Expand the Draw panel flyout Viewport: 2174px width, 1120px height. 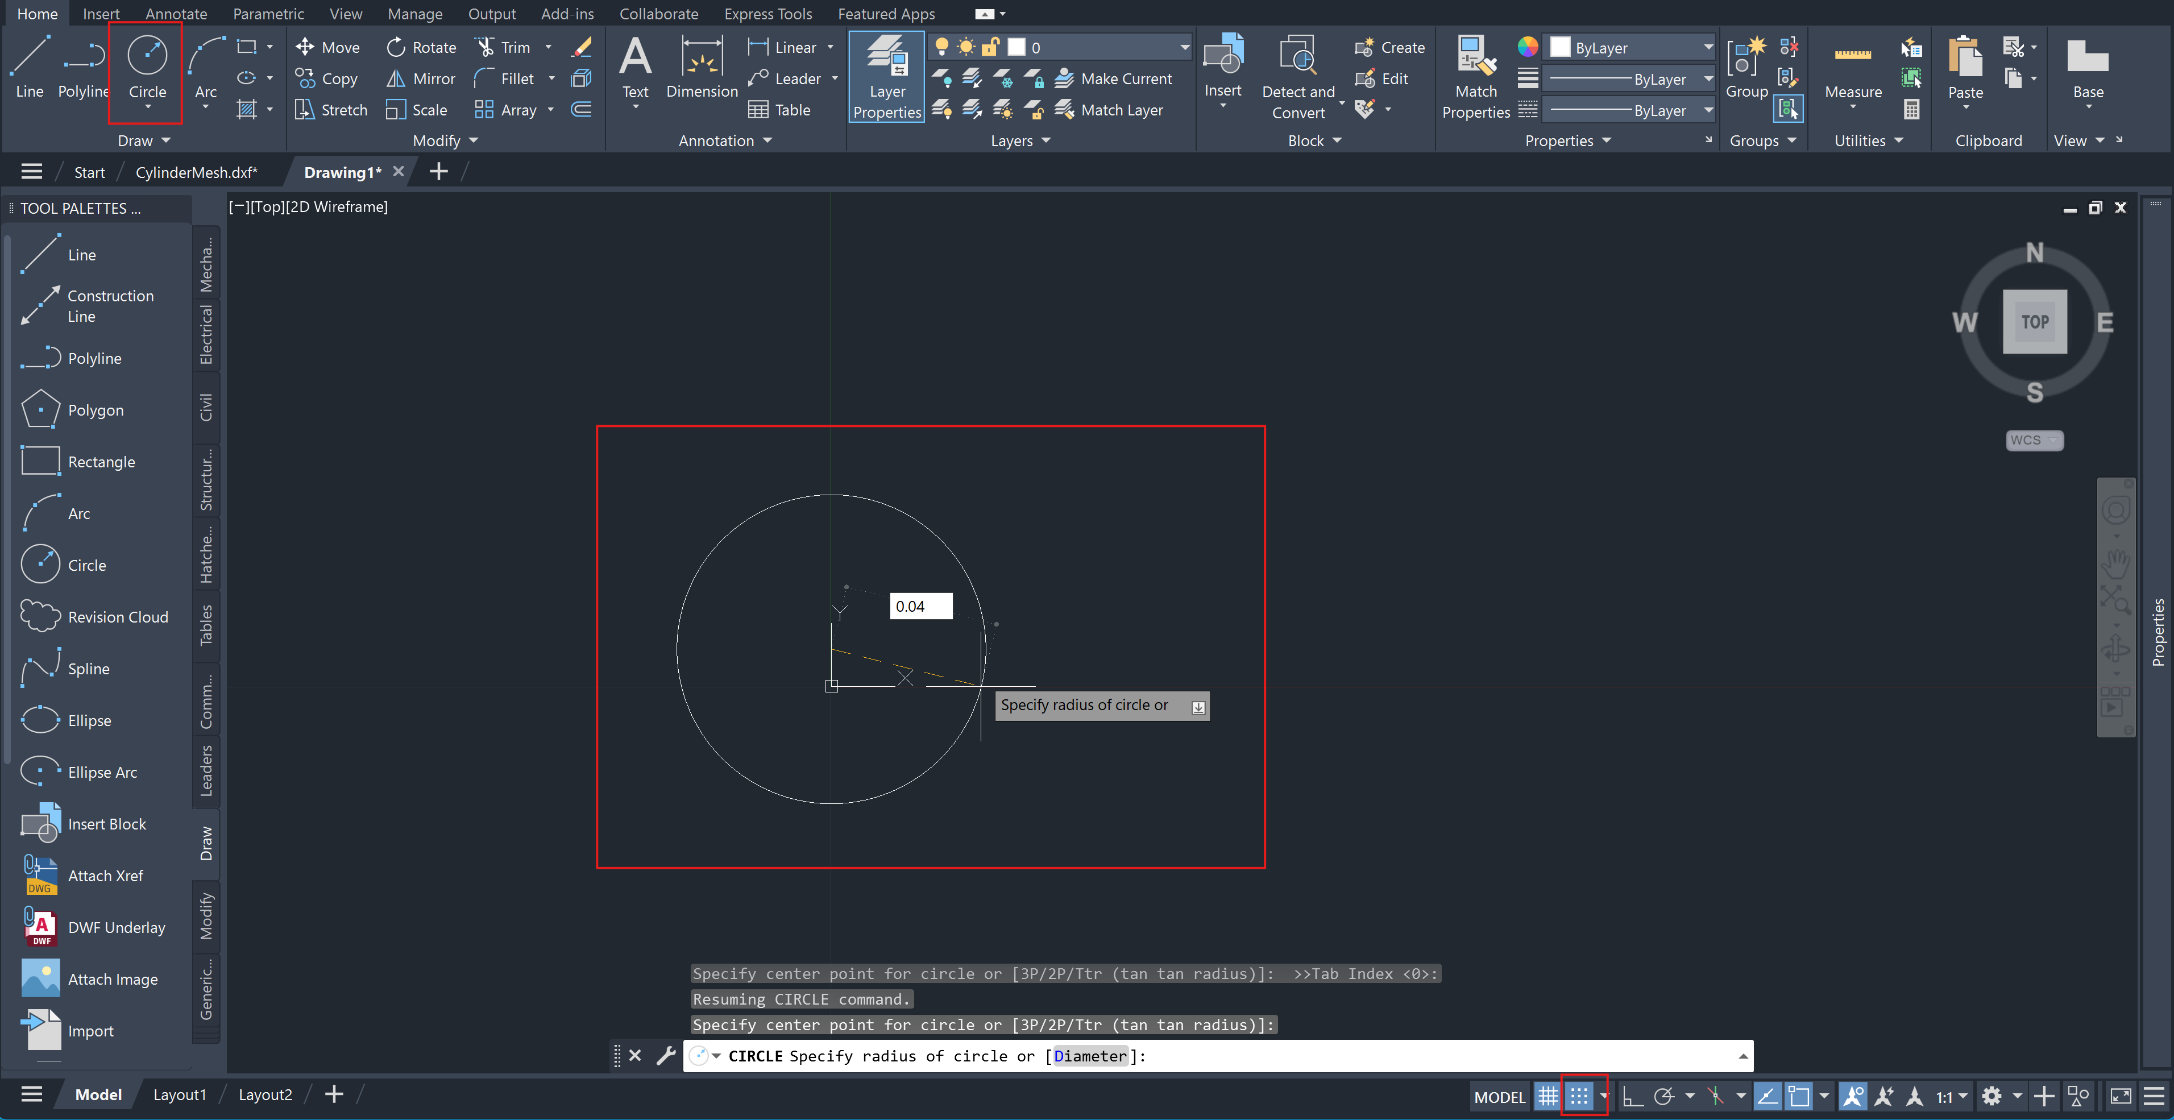(x=144, y=140)
